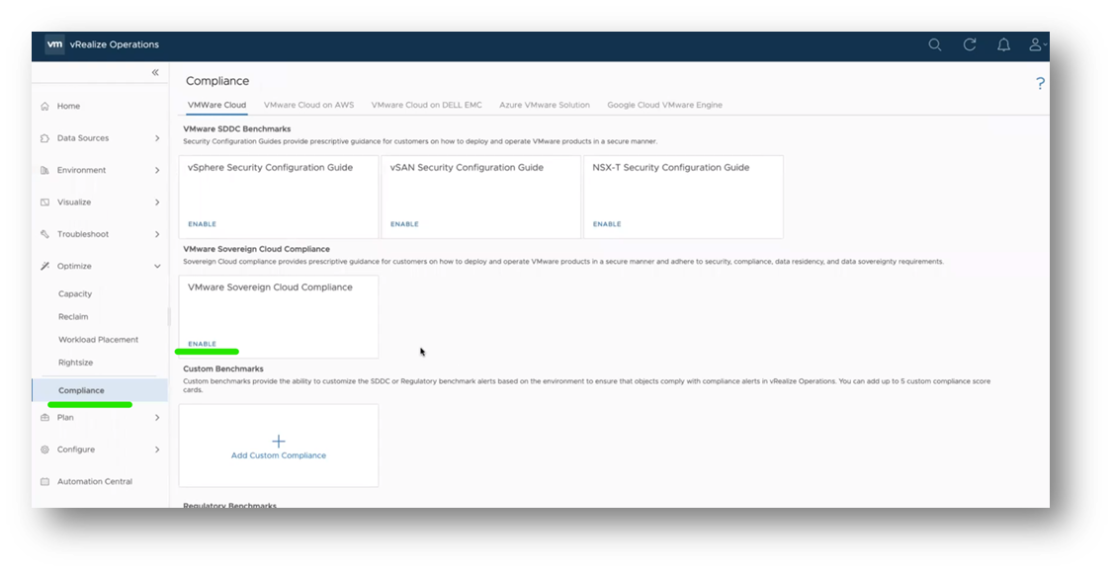Click vRealize Operations title in header
The image size is (1114, 572).
click(x=115, y=44)
